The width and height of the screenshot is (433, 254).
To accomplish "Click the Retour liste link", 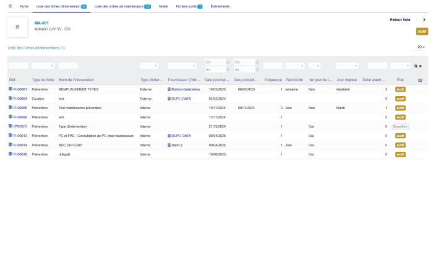I will 400,20.
